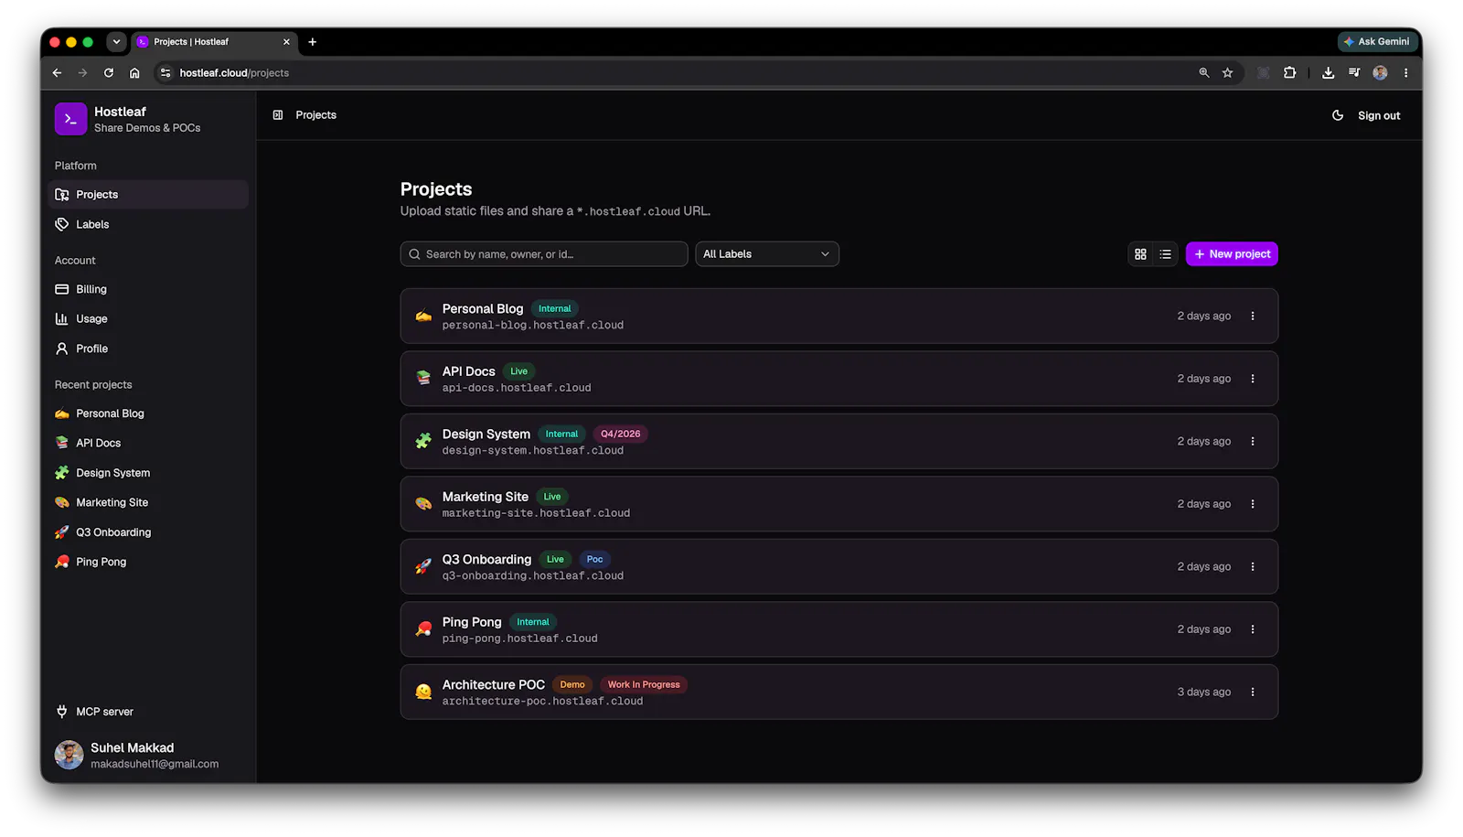Screen dimensions: 1463x837
Task: Switch to list view layout
Action: click(1165, 254)
